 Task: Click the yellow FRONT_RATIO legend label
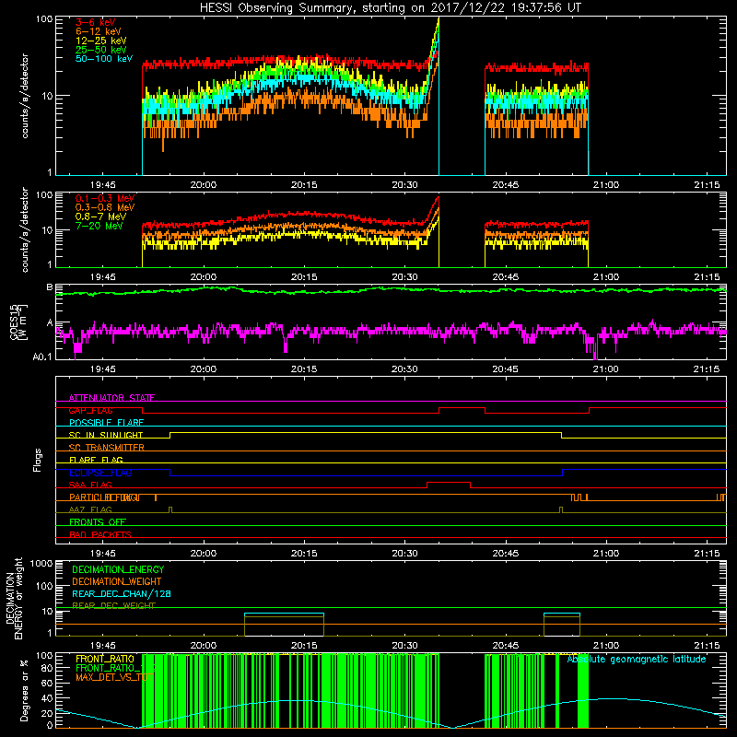(105, 659)
